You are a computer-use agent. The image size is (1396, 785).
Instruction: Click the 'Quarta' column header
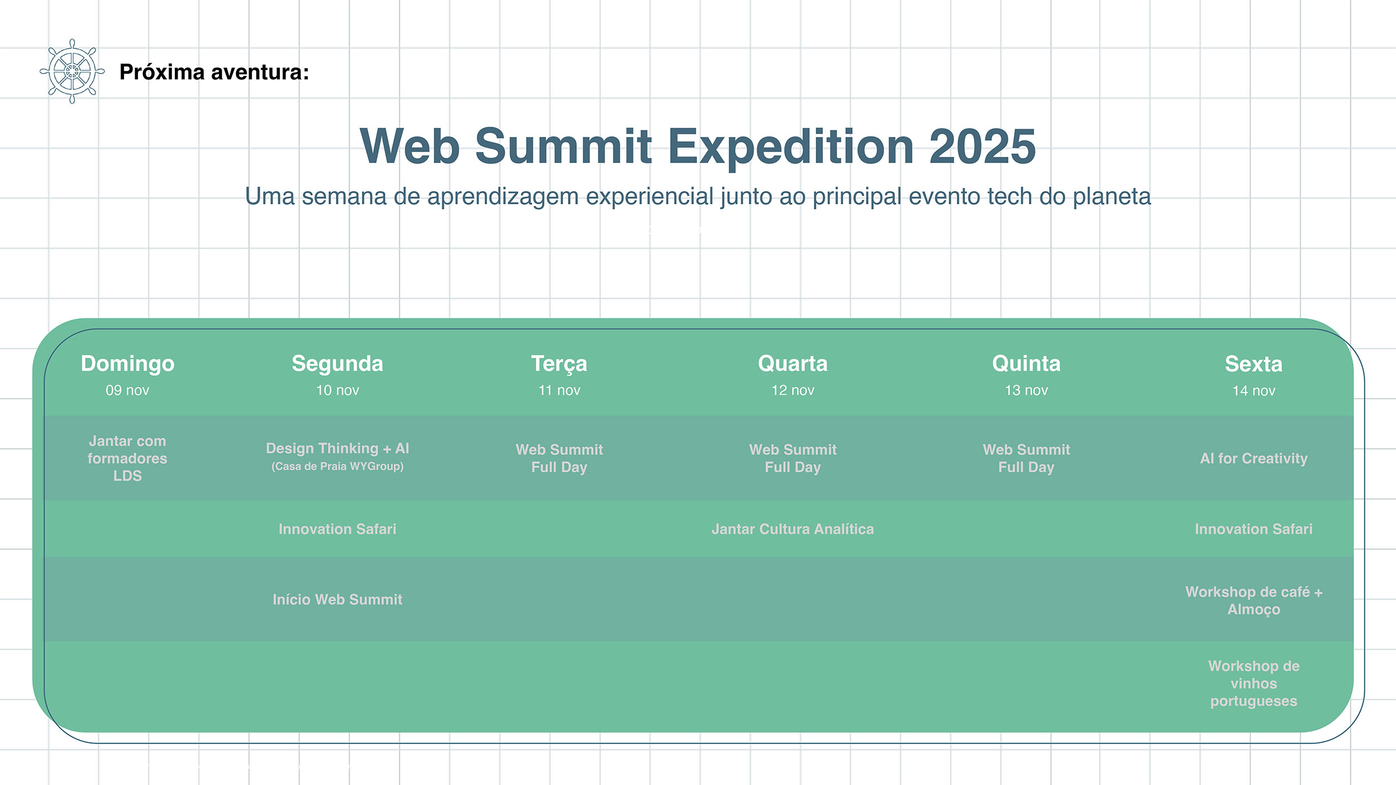point(792,363)
